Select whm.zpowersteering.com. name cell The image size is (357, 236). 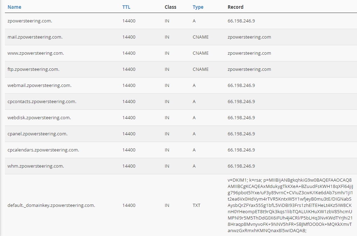point(36,166)
